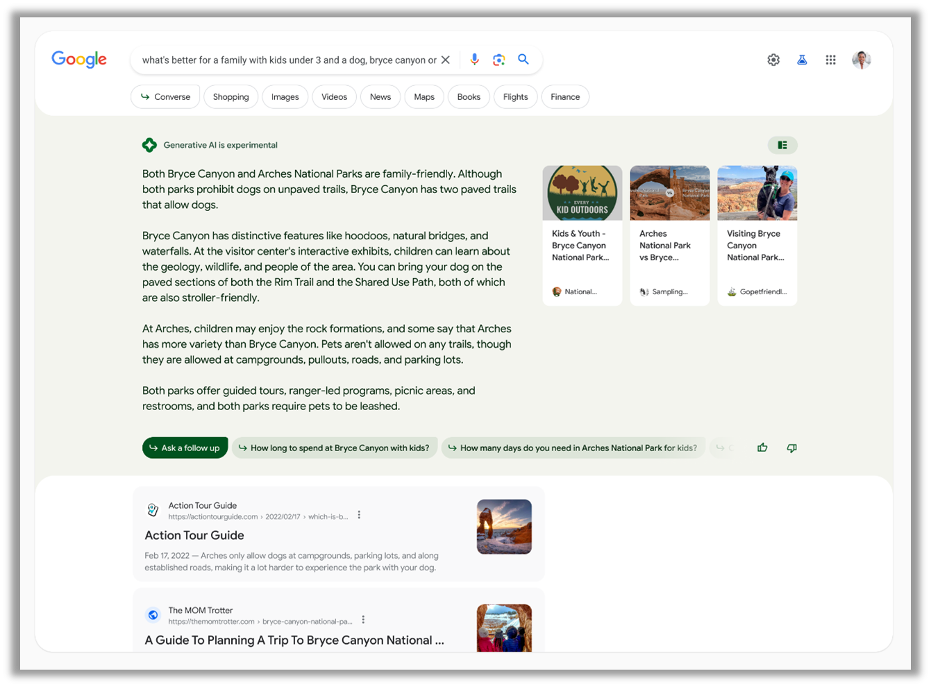Viewport: 931px width, 687px height.
Task: Open more options for The MOM Trotter result
Action: (363, 620)
